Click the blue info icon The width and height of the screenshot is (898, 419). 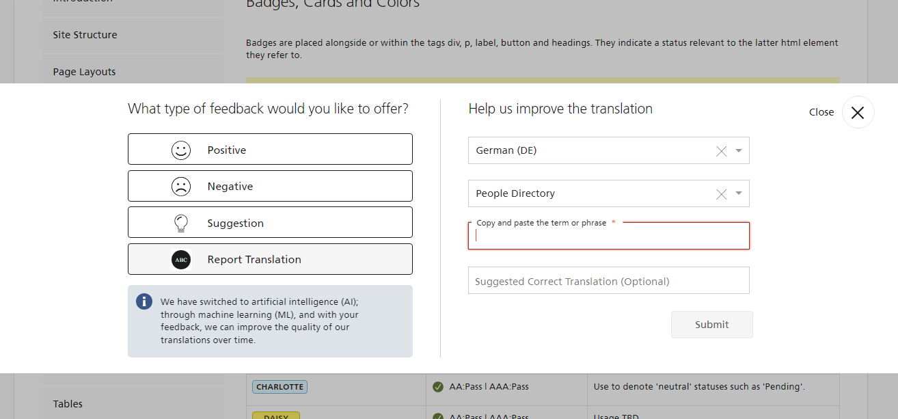pos(144,301)
